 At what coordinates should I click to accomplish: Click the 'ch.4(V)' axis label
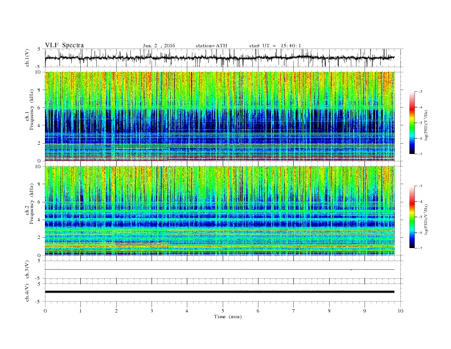[27, 293]
